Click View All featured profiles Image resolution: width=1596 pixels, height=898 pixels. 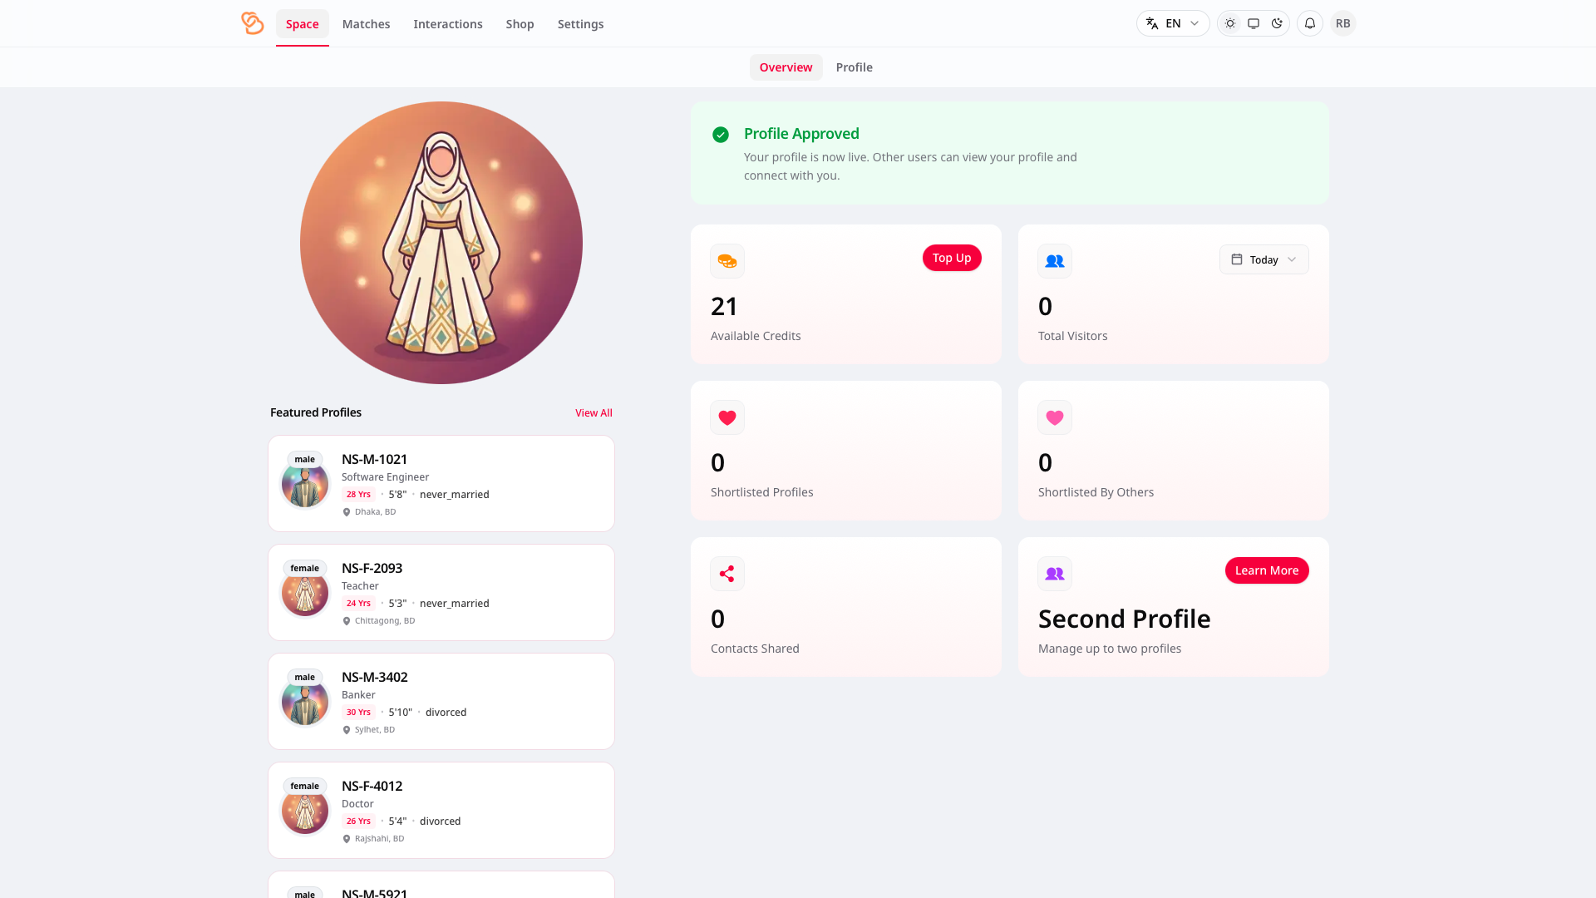[x=594, y=412]
